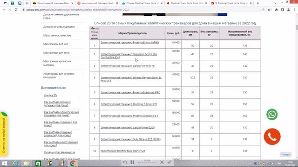Pause the screen recording
The height and width of the screenshot is (167, 298).
click(132, 162)
